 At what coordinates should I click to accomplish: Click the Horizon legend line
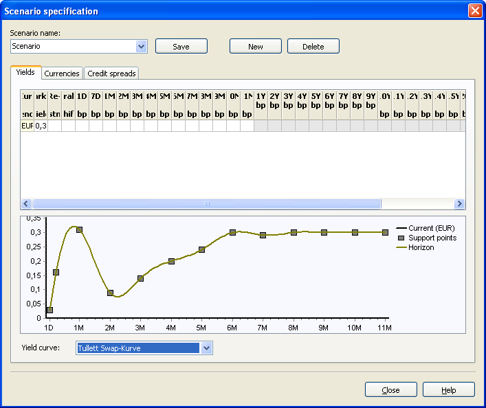401,247
